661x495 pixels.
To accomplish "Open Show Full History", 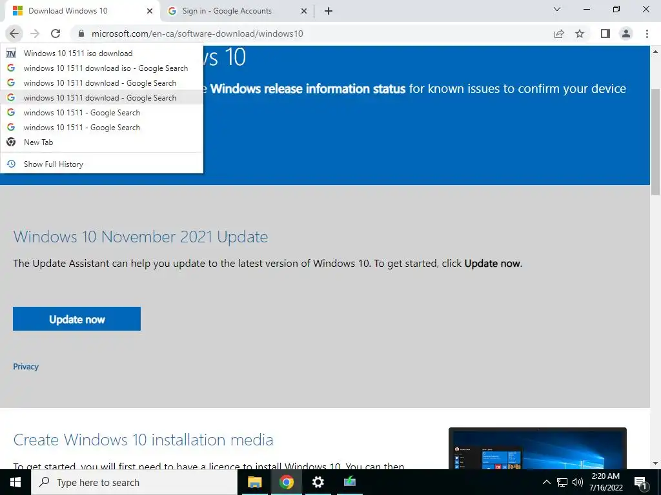I will 101,164.
